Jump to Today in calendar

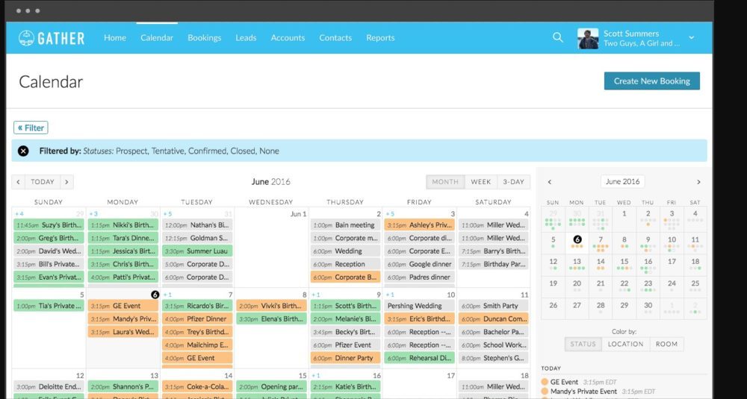(x=43, y=182)
